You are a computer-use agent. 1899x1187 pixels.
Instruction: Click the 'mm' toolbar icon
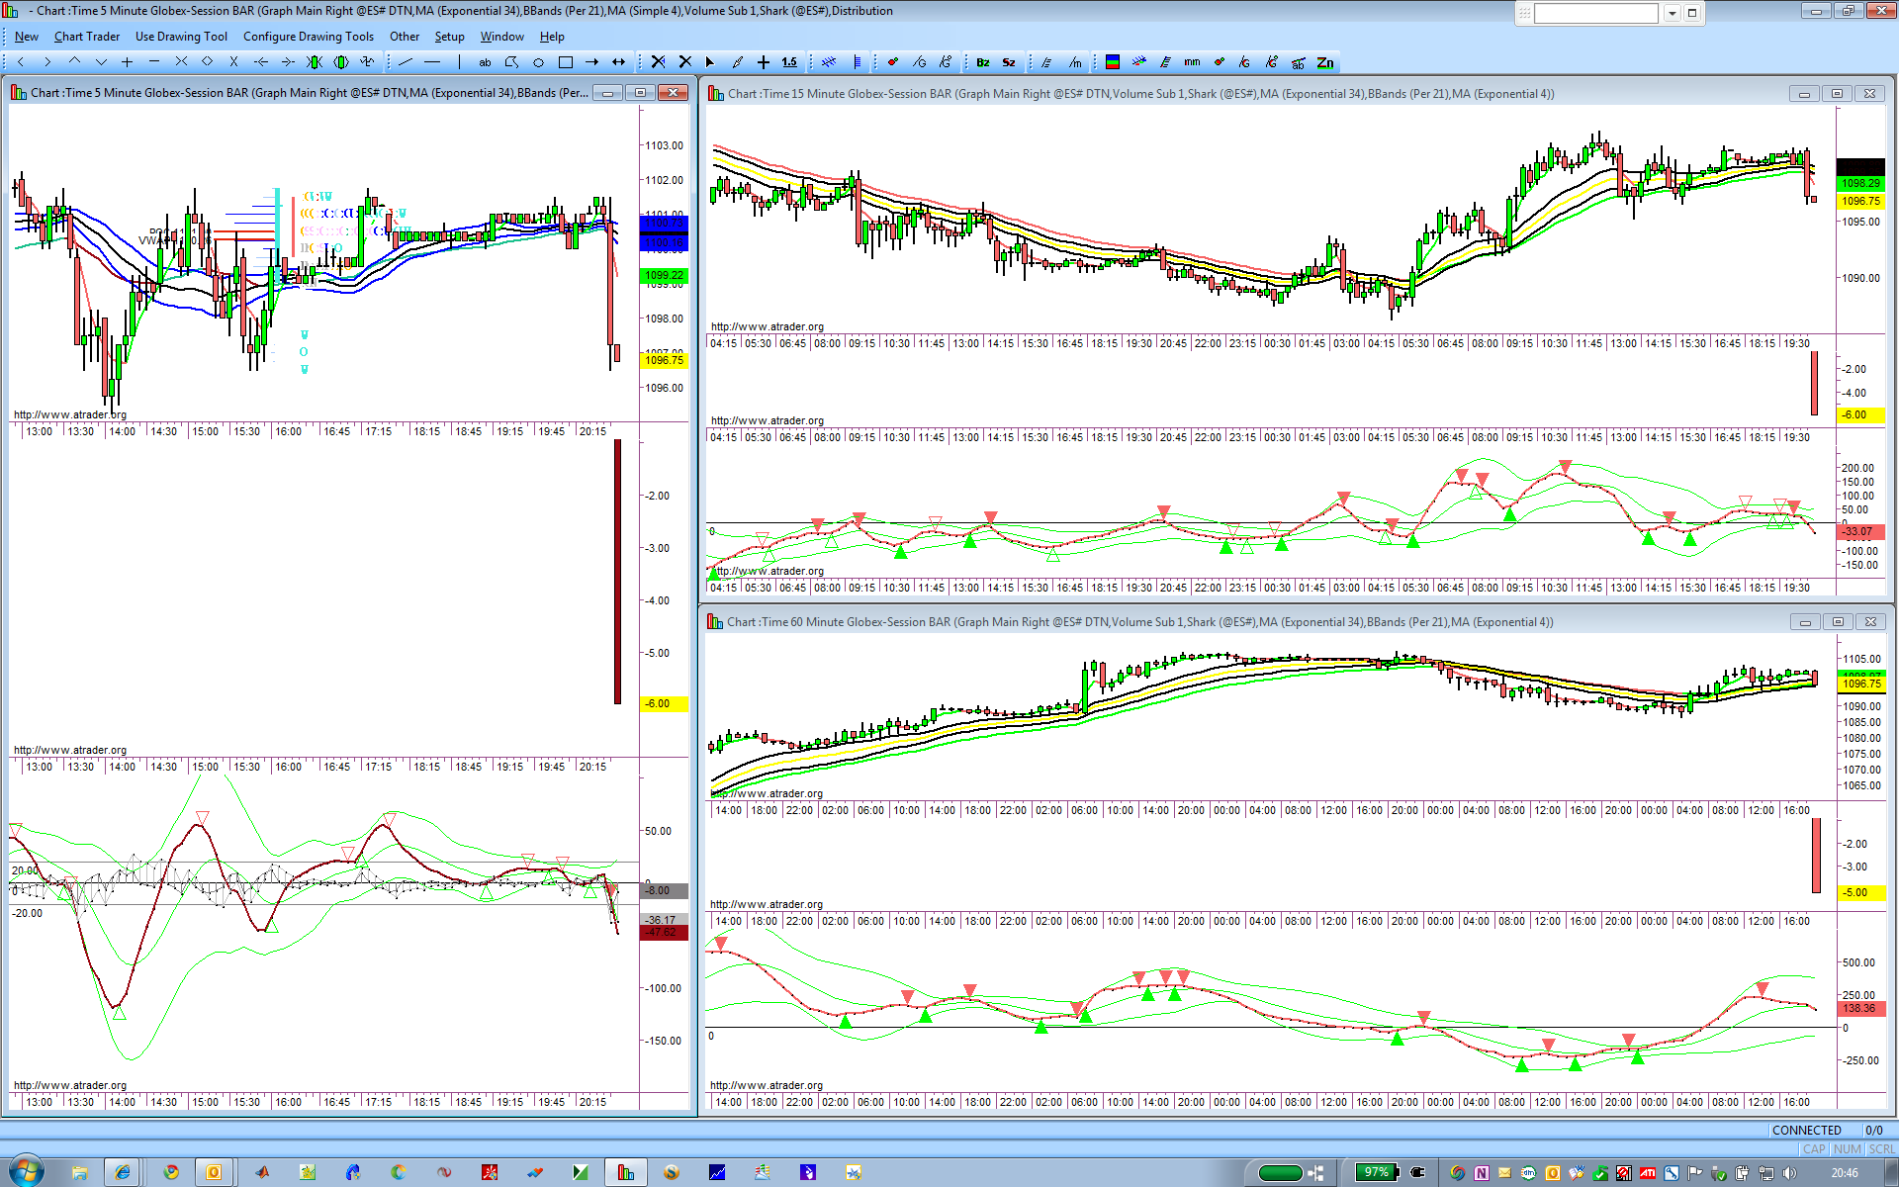pos(1192,62)
